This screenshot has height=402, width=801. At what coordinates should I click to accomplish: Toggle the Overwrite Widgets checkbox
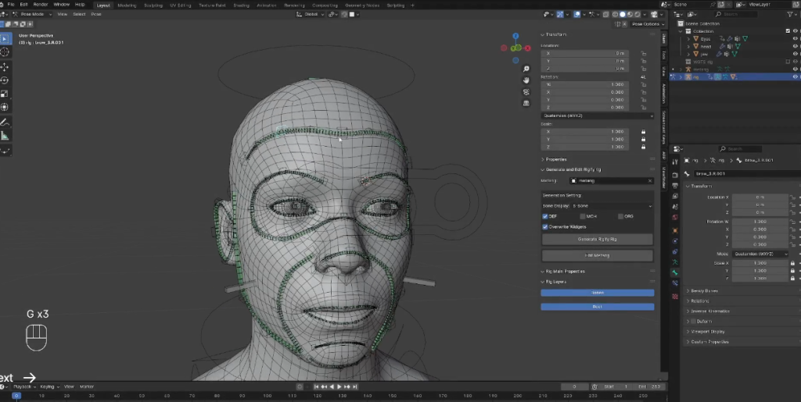tap(546, 226)
